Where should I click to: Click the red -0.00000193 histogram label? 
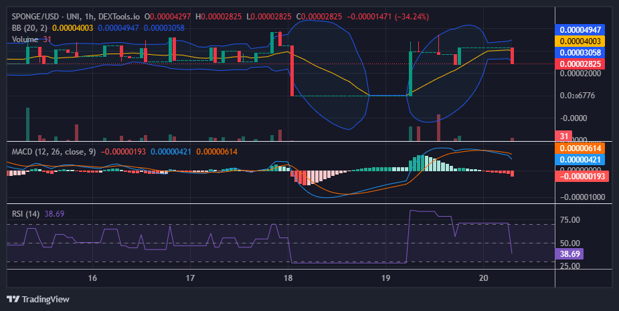click(x=582, y=176)
